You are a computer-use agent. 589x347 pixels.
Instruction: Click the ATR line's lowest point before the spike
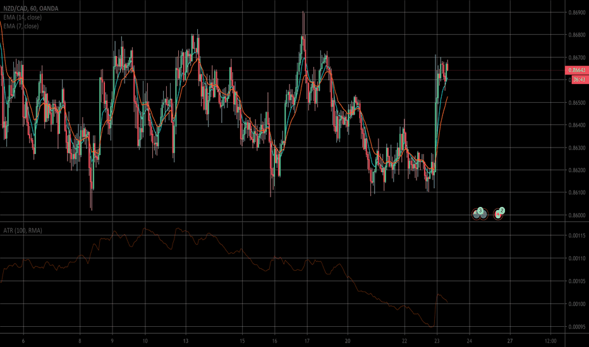tap(432, 326)
